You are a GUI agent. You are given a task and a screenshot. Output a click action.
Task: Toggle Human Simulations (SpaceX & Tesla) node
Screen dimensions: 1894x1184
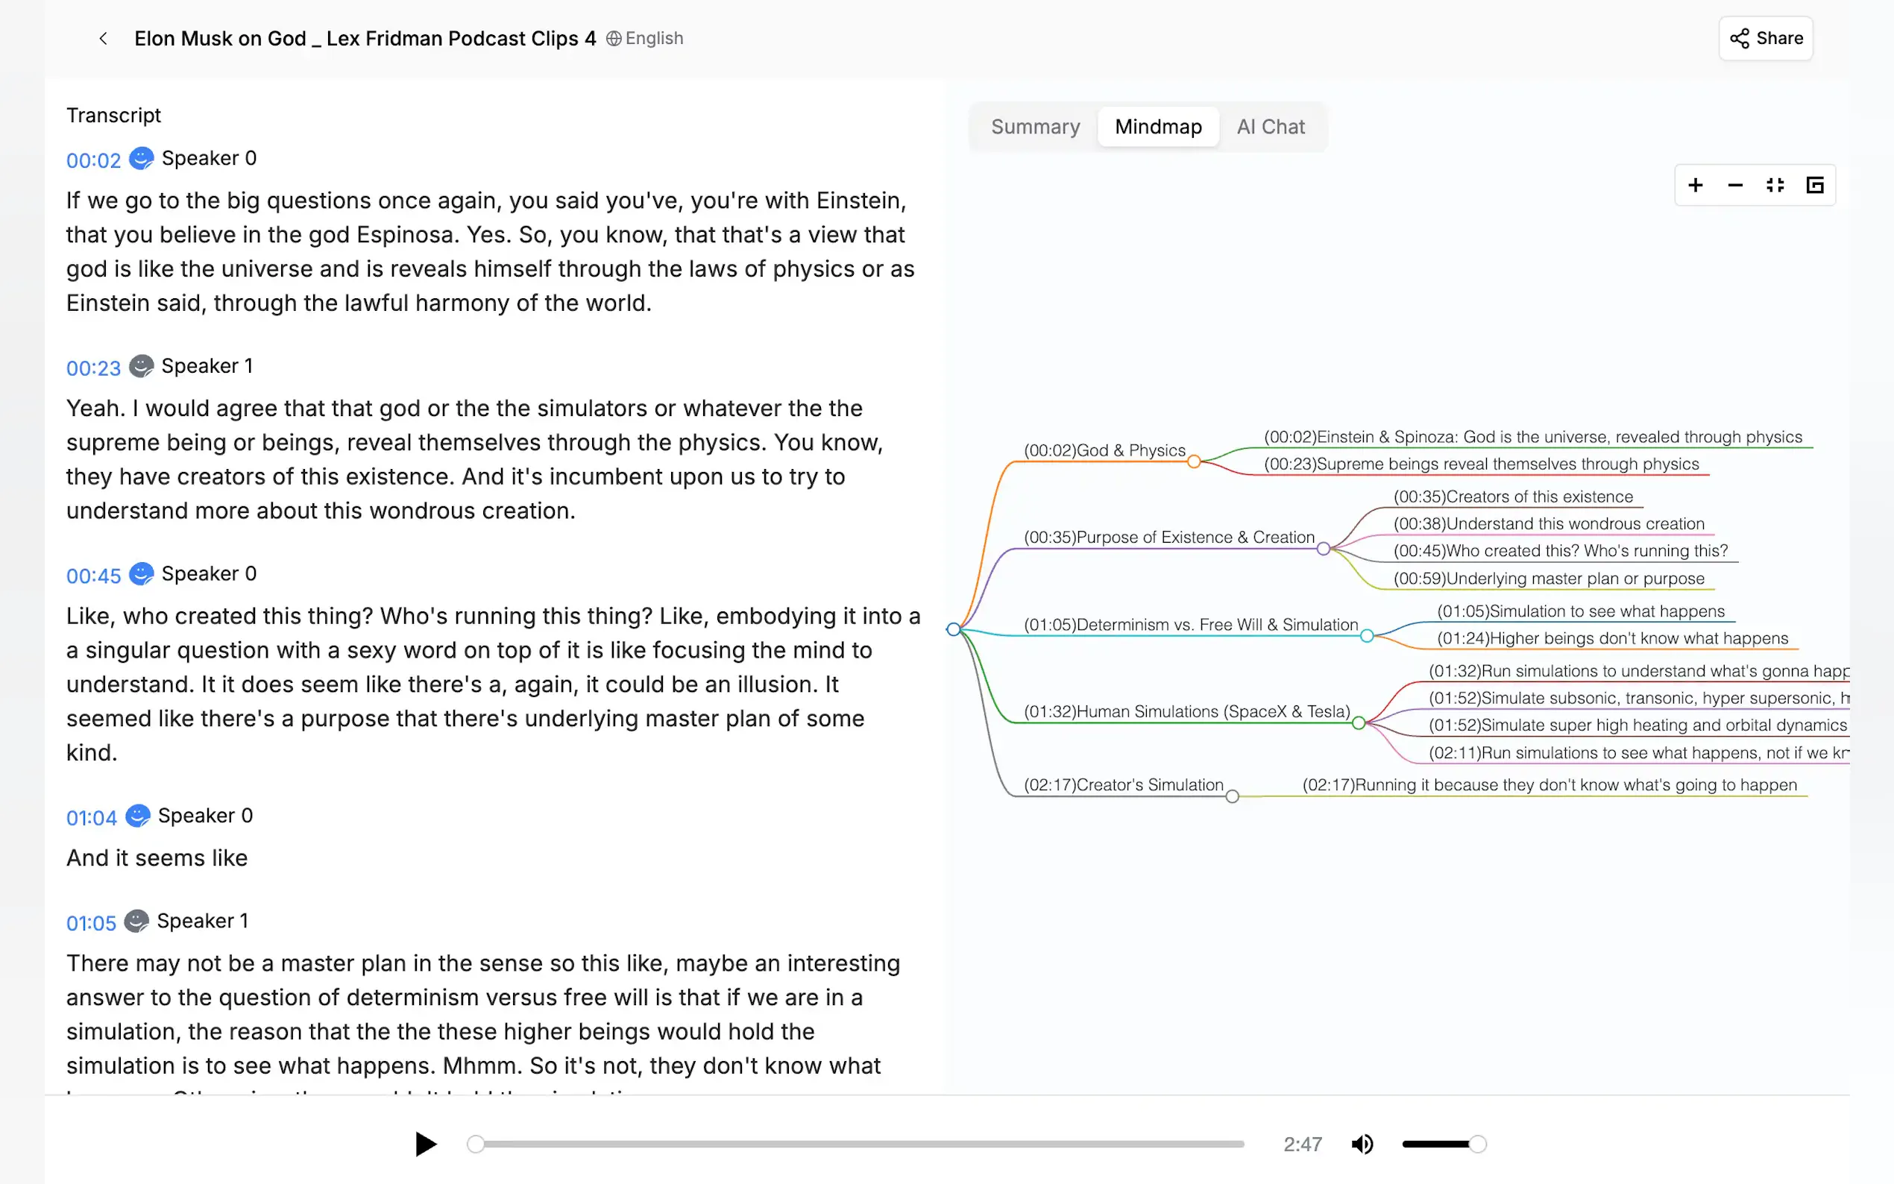(1359, 722)
